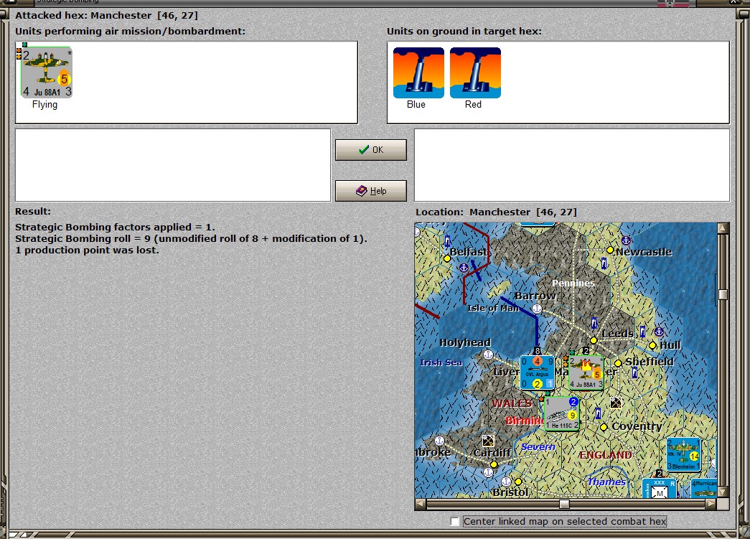
Task: Click the ENGLAND region label on map
Action: [606, 455]
